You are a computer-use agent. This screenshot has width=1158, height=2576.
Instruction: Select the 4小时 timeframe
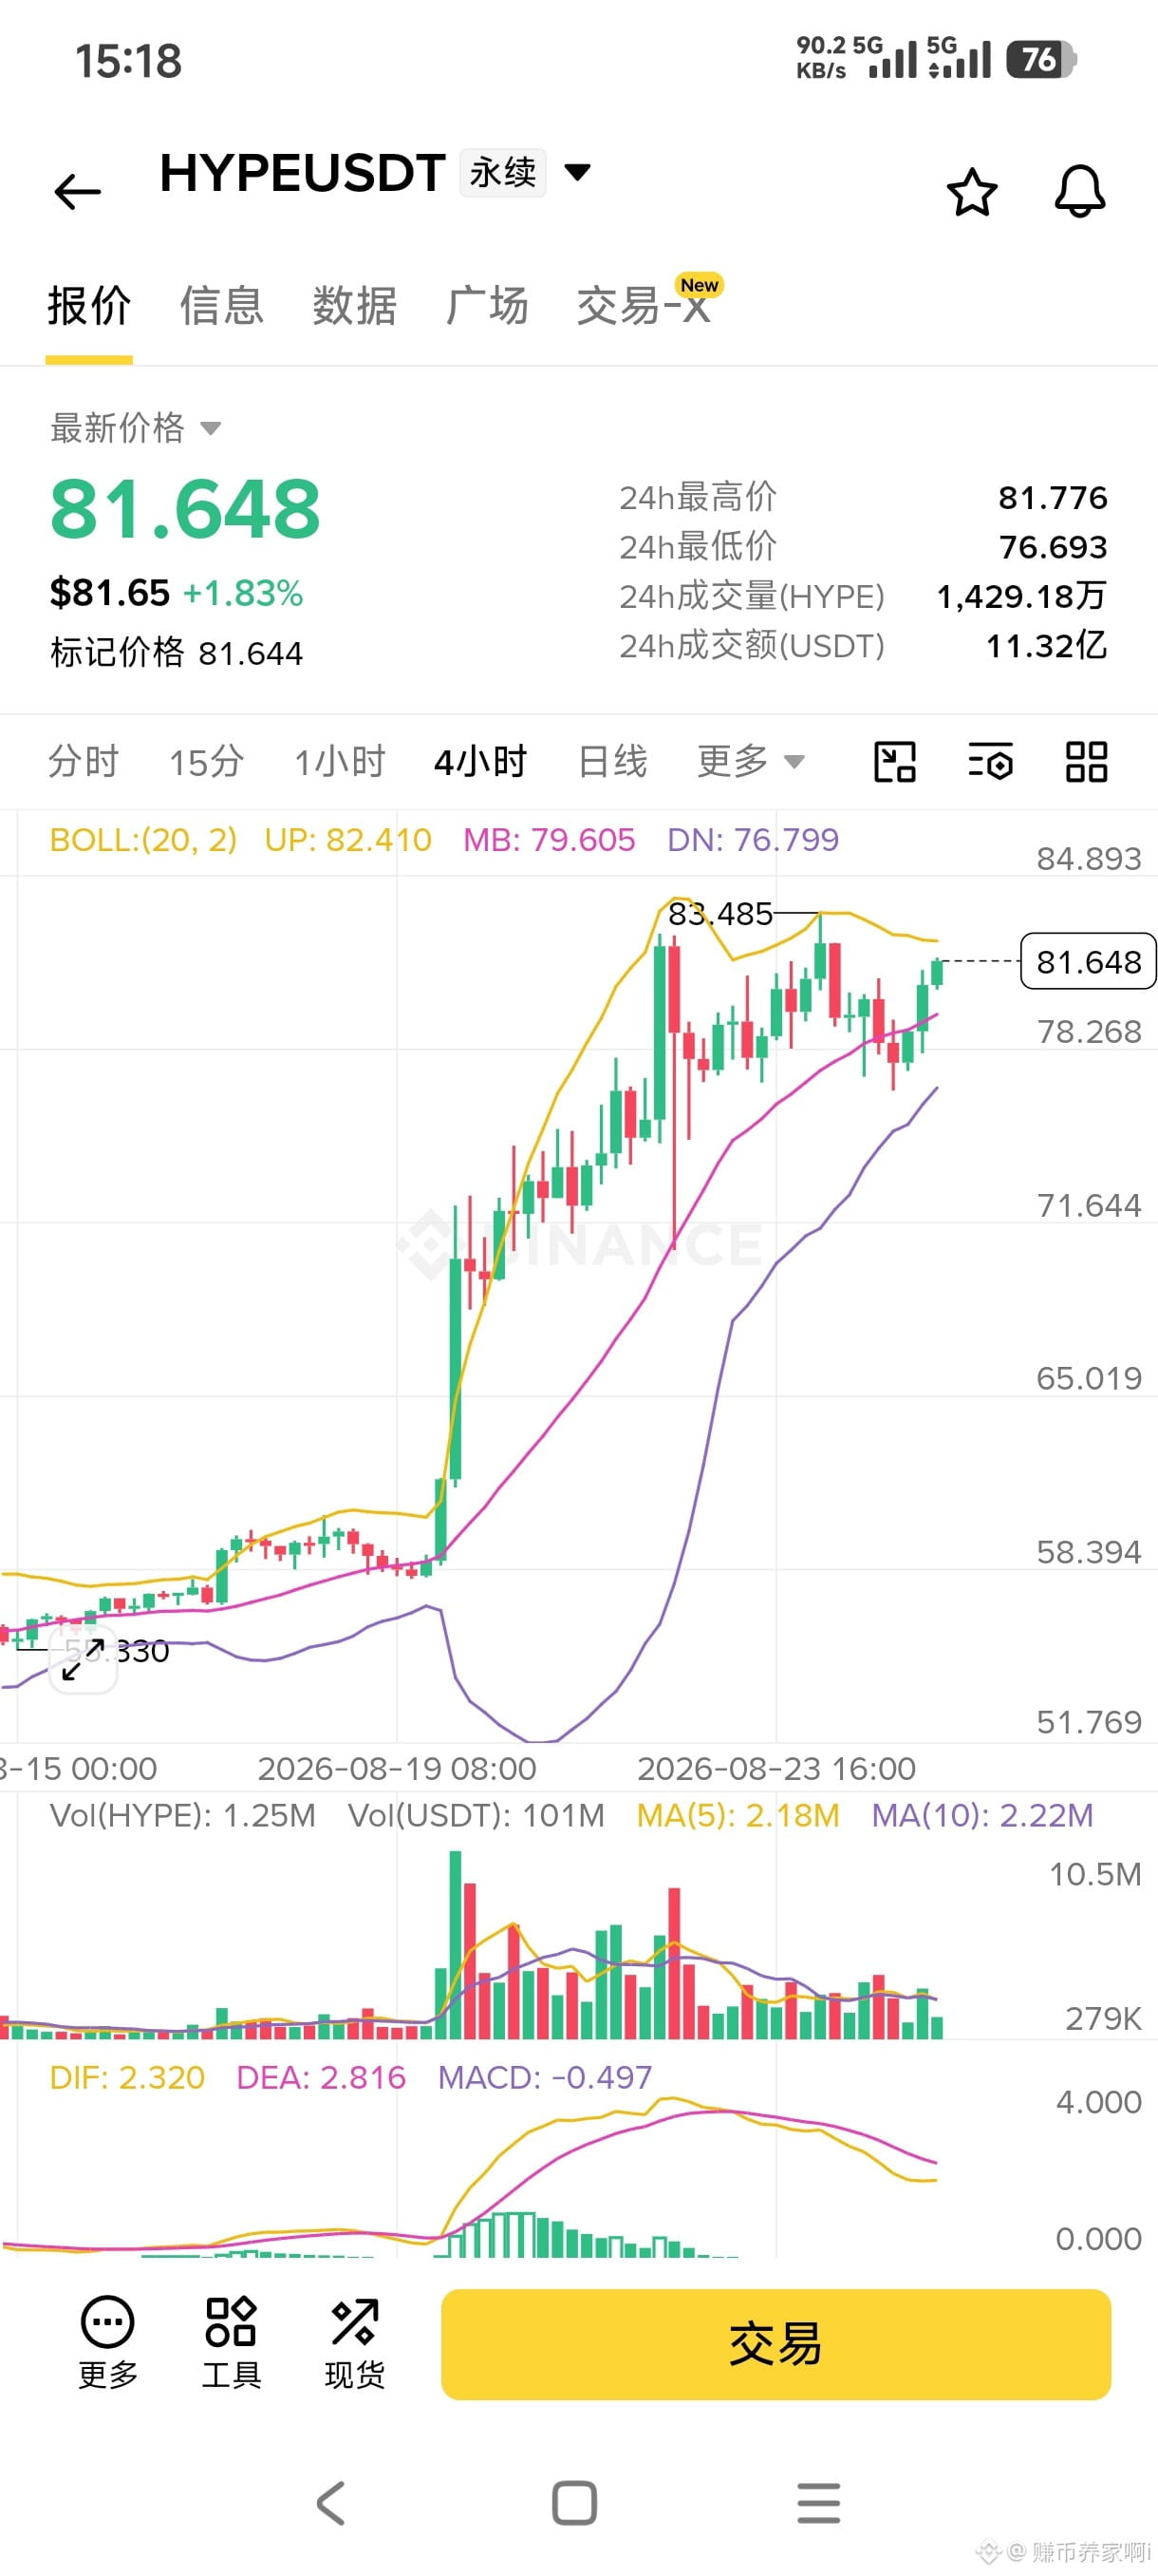(x=480, y=762)
